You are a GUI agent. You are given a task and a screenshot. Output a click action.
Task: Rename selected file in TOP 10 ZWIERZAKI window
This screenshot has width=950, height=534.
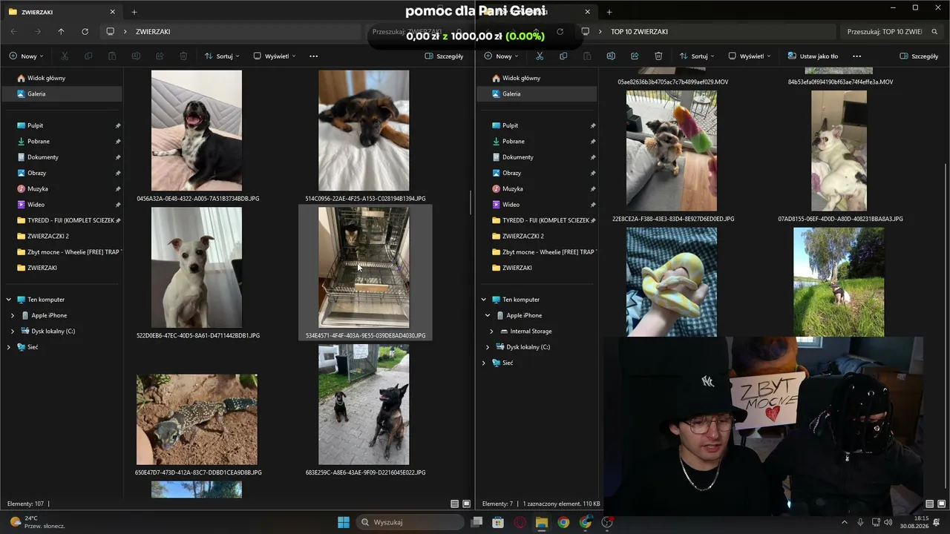tap(611, 56)
